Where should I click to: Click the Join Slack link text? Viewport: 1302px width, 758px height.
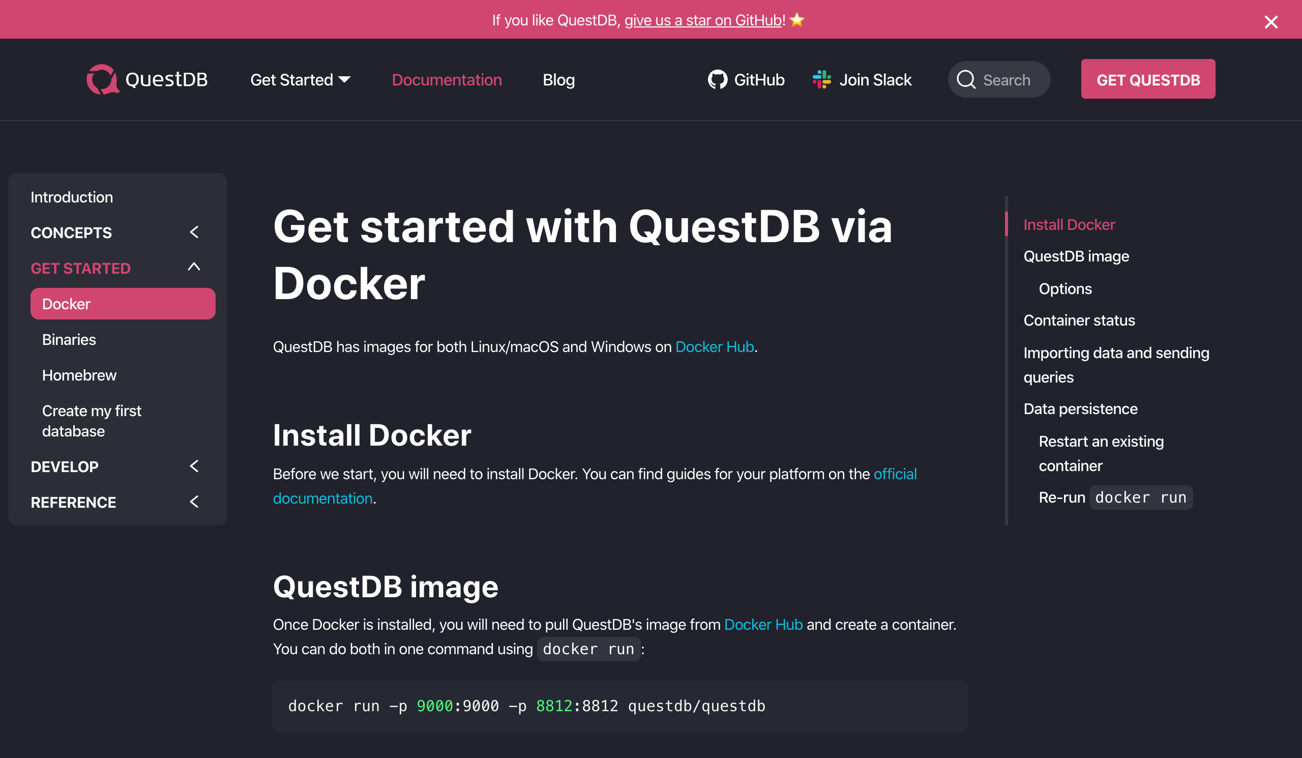[875, 79]
